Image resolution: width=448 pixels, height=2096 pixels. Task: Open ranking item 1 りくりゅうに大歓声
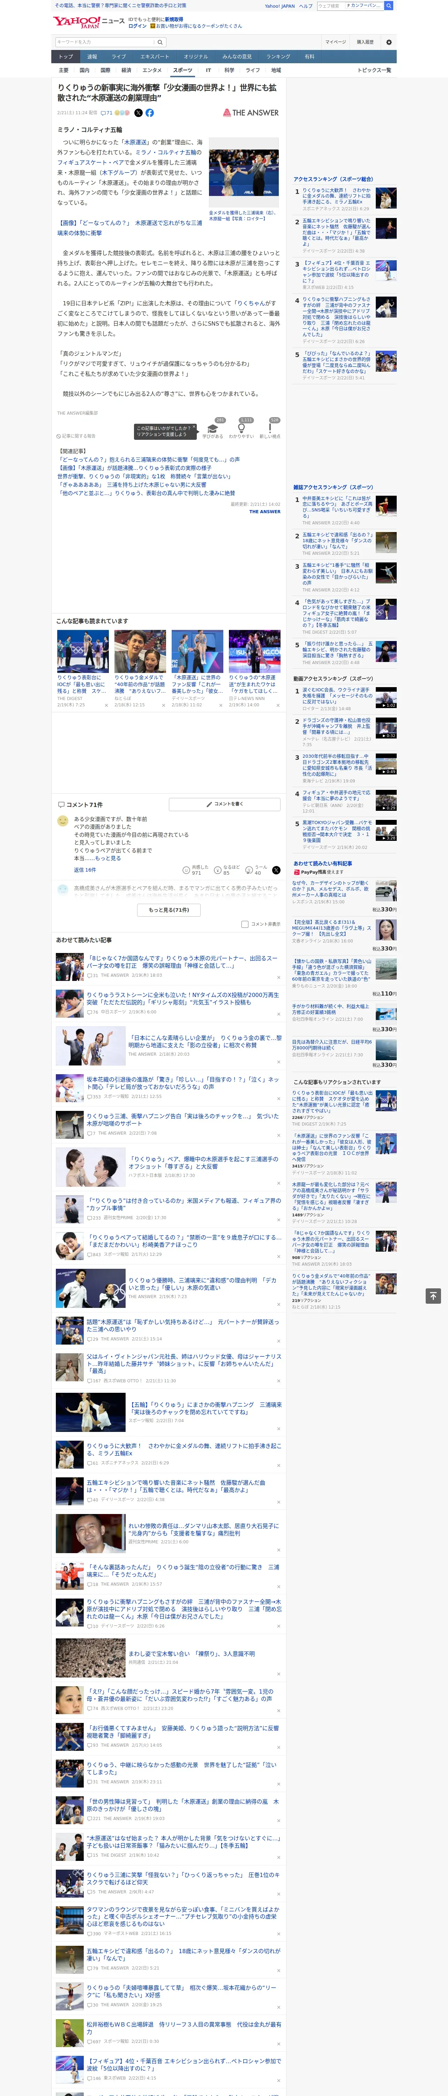[x=337, y=196]
